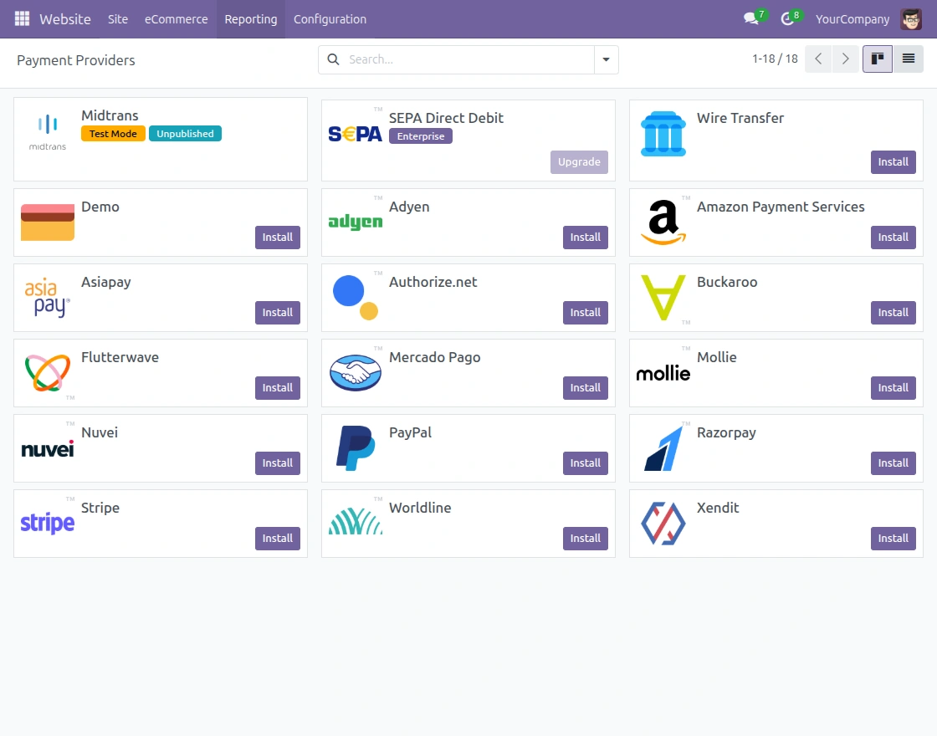Open the Website app menu
The image size is (937, 736).
click(65, 19)
